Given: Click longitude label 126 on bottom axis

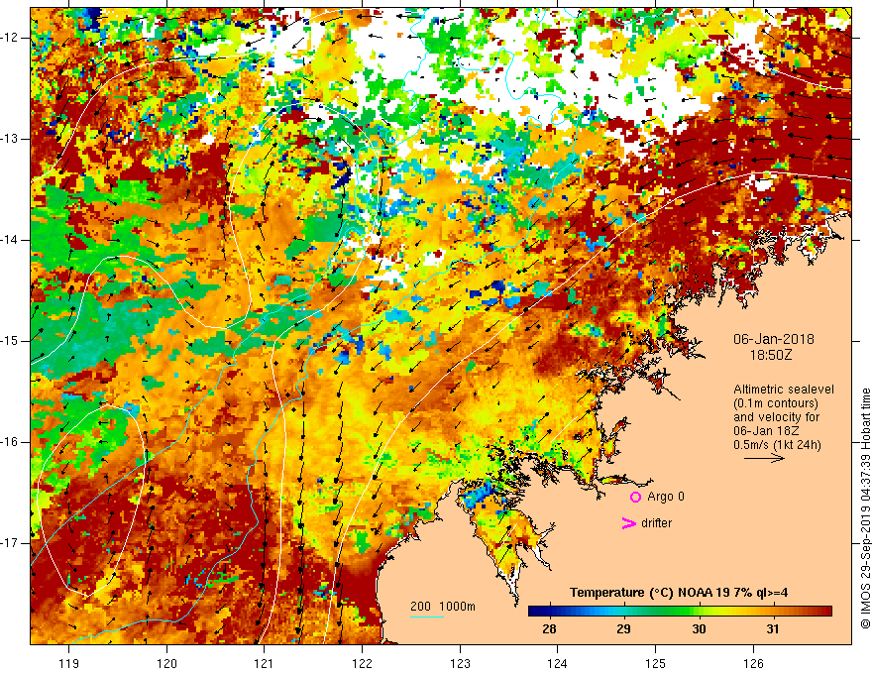Looking at the screenshot, I should [x=753, y=663].
